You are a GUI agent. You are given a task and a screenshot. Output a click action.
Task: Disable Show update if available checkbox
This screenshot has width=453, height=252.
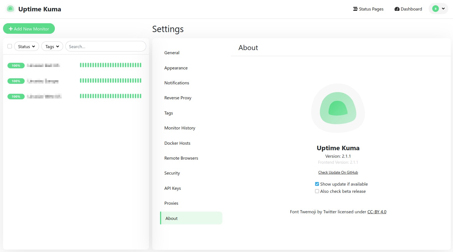[x=317, y=184]
